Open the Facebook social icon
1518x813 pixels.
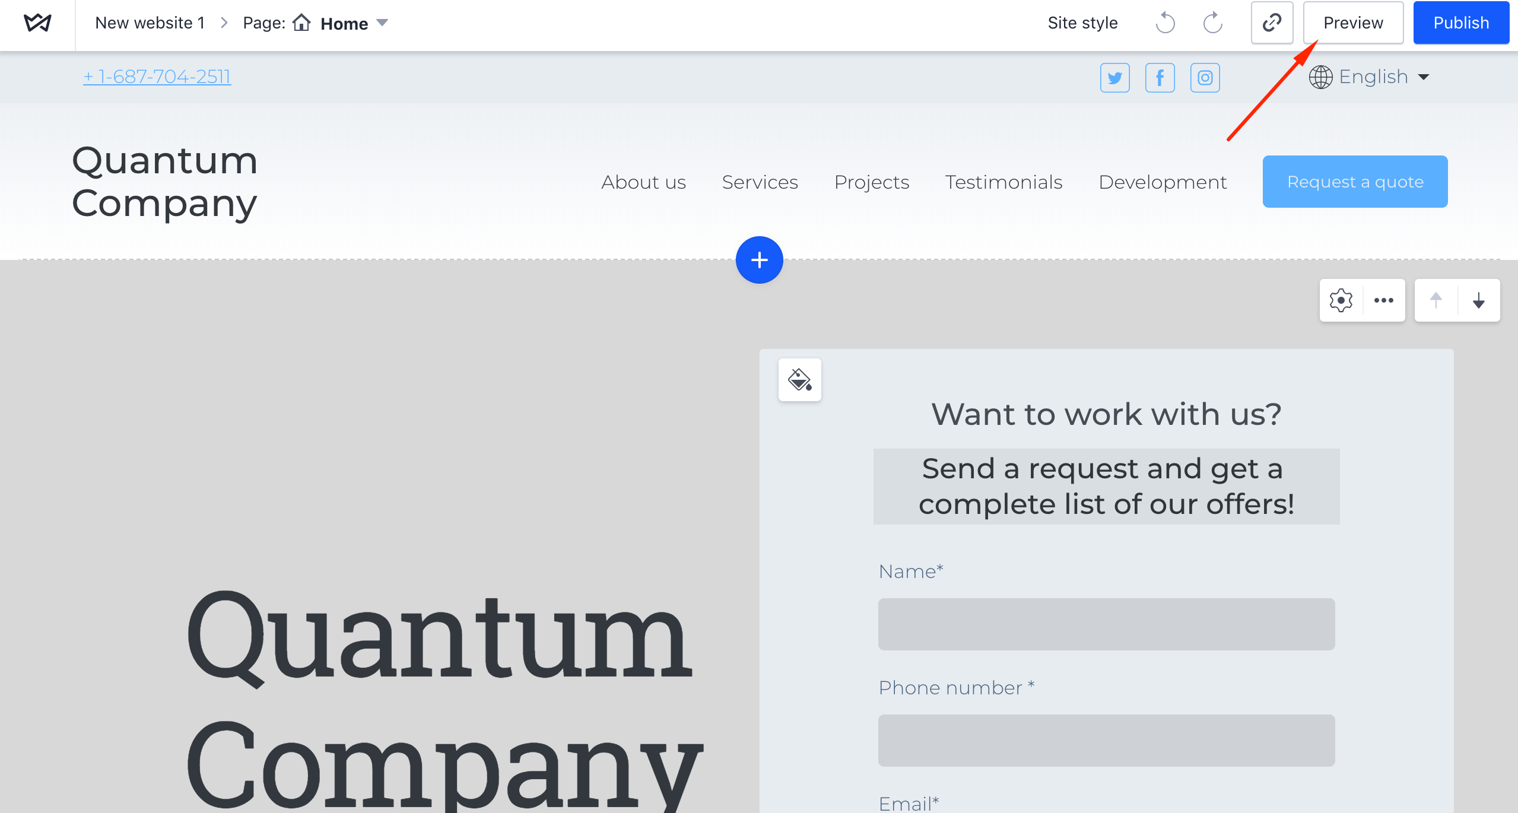(x=1160, y=78)
